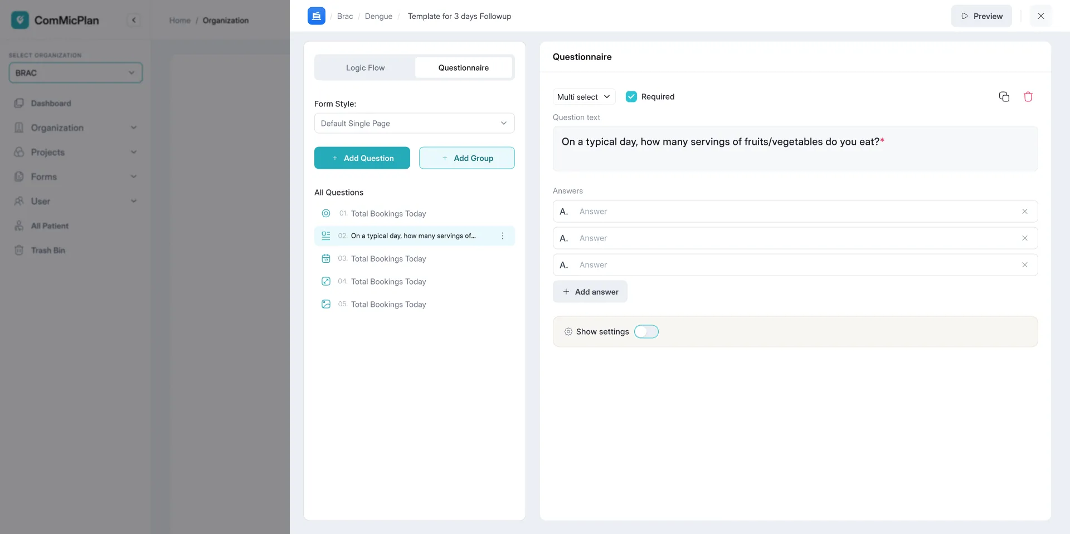Go to Dengue in the breadcrumb

(x=379, y=16)
